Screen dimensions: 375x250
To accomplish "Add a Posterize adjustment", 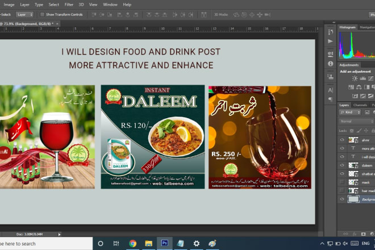I will (x=363, y=96).
